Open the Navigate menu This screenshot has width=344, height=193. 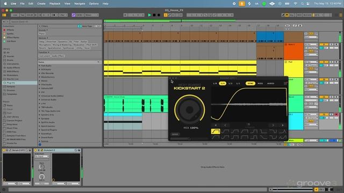[x=80, y=4]
